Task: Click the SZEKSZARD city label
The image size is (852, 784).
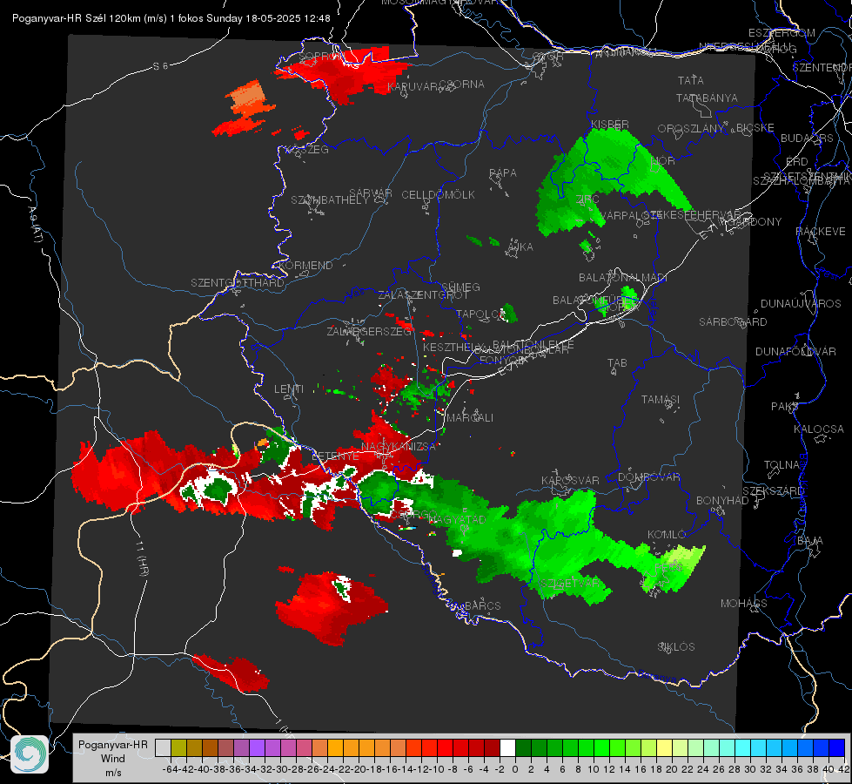Action: coord(773,491)
